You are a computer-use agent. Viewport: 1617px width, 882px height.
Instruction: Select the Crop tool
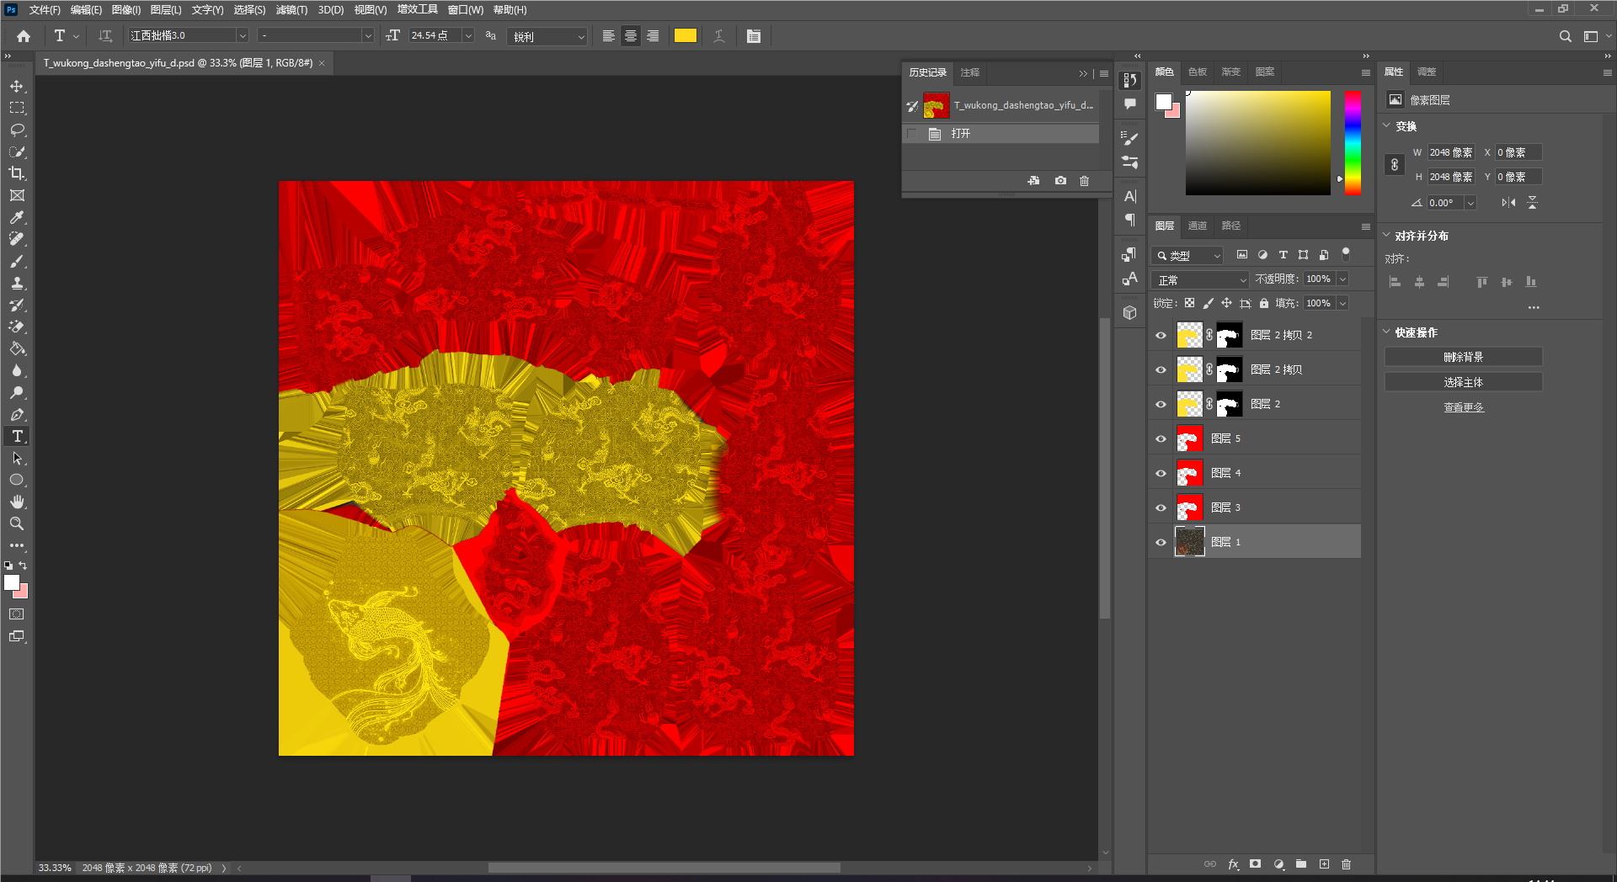click(17, 173)
